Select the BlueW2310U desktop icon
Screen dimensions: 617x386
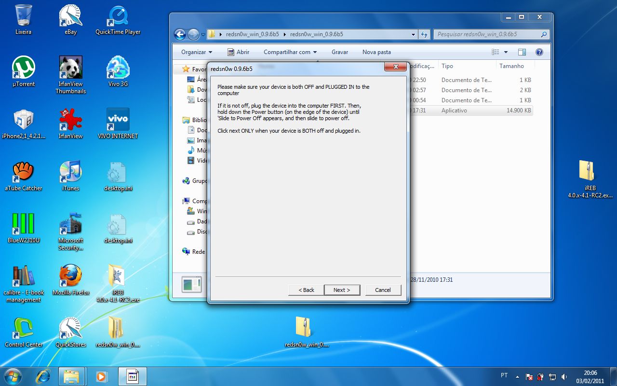23,228
